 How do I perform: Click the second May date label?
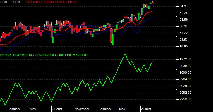click(x=122, y=109)
